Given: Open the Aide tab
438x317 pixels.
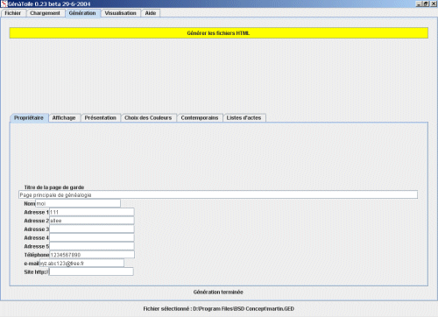Looking at the screenshot, I should tap(151, 13).
